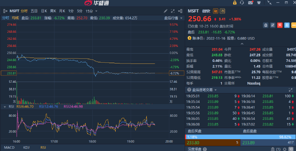The image size is (296, 151).
Task: Click the 233.89 ask price row
Action: [268, 143]
